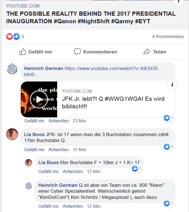Open Lia Boos's small avatar in the reply
189x212 pixels.
pyautogui.click(x=29, y=162)
